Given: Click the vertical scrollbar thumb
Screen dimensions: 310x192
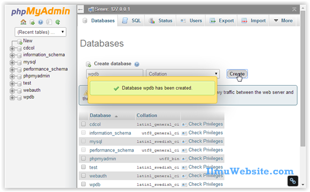Looking at the screenshot, I should pos(303,79).
